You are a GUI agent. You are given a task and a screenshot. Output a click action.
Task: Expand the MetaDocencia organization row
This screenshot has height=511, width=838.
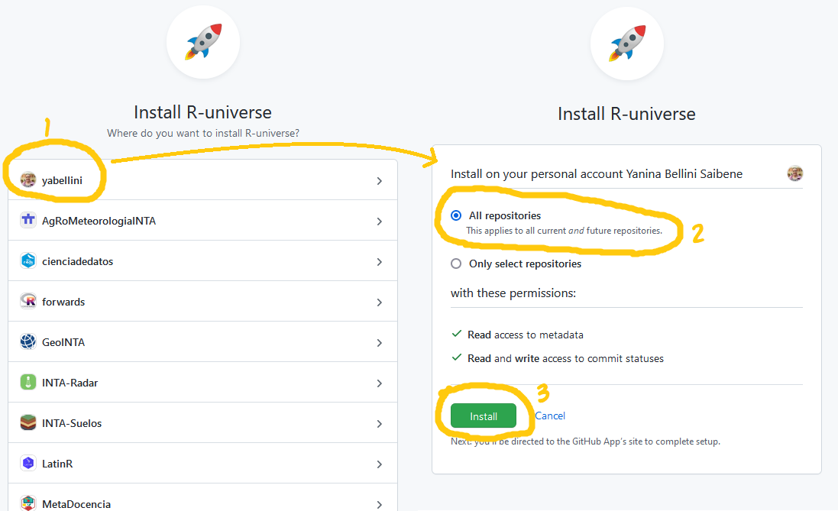coord(380,503)
